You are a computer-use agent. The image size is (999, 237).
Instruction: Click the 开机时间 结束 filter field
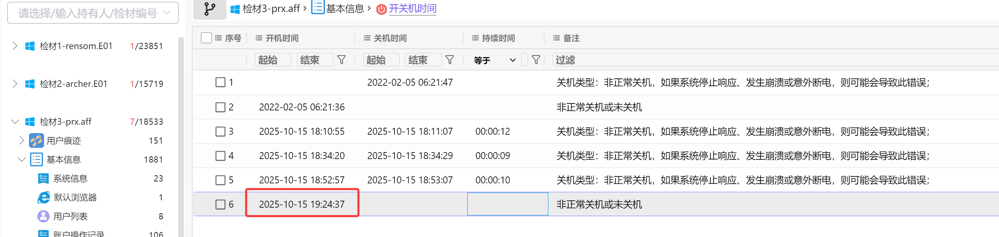[x=315, y=60]
